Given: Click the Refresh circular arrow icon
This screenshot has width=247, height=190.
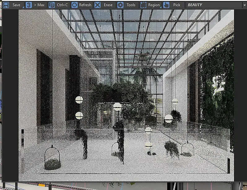Looking at the screenshot, I should (x=75, y=5).
